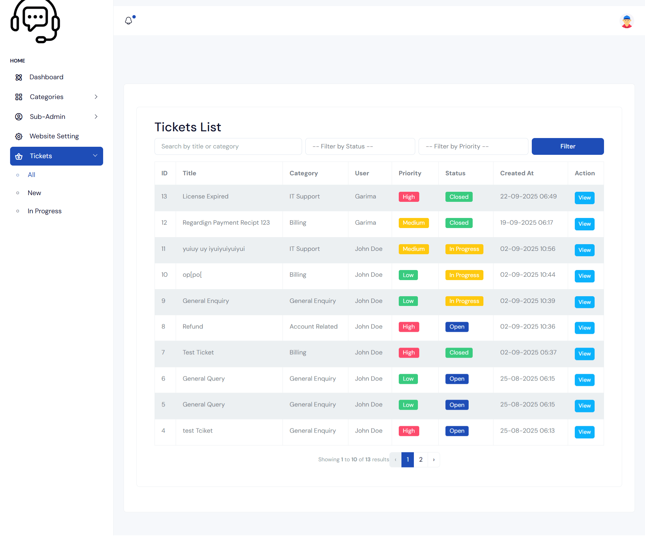Viewport: 645px width, 536px height.
Task: Select New under the Tickets menu
Action: coord(34,193)
